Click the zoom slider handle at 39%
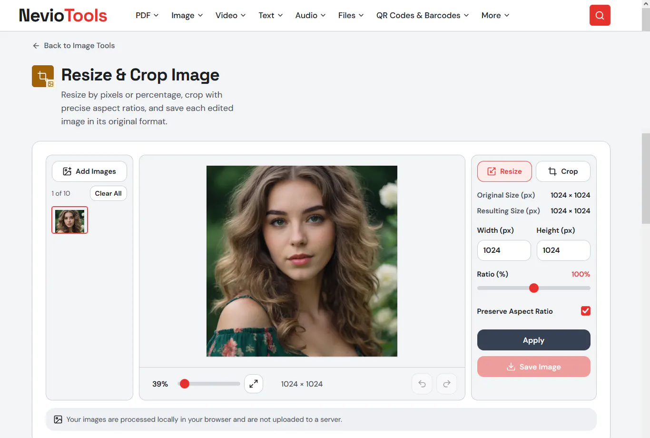The height and width of the screenshot is (438, 650). 185,384
